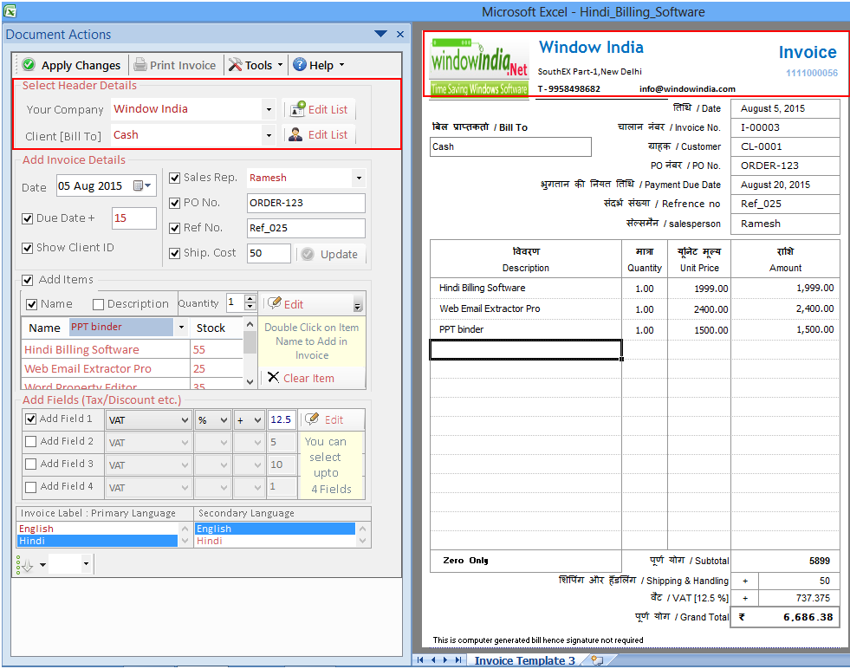Click Apply Changes button
850x669 pixels.
tap(72, 65)
